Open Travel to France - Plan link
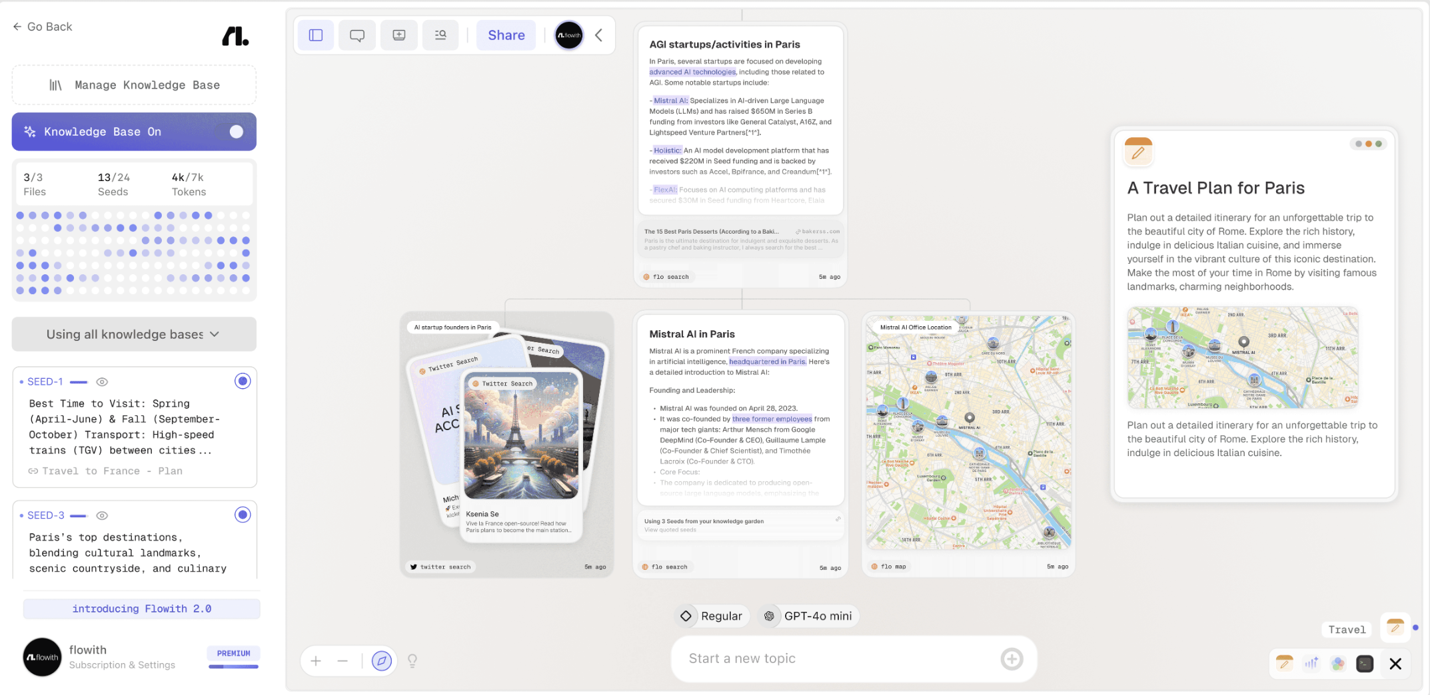The image size is (1430, 695). pos(105,471)
